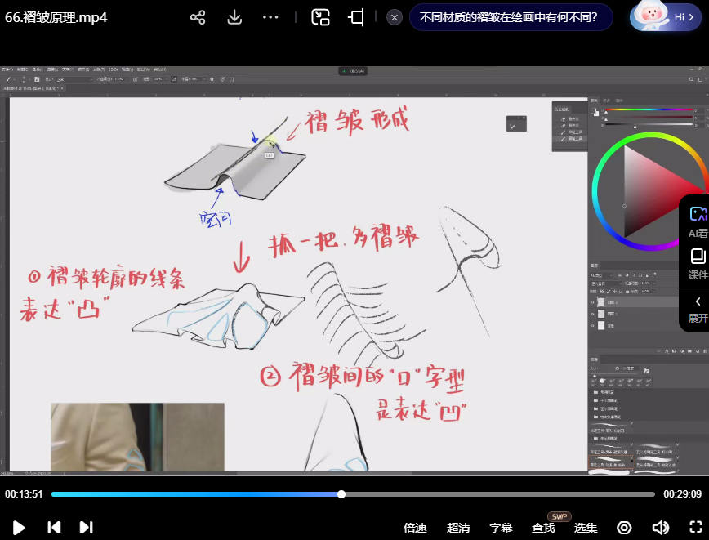Click the video progress bar's unplayed section
This screenshot has width=709, height=540.
[x=498, y=494]
